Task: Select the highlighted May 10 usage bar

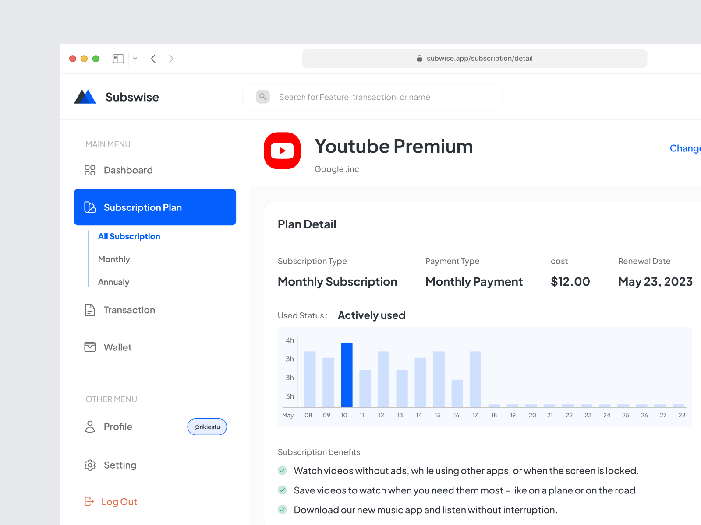Action: (347, 375)
